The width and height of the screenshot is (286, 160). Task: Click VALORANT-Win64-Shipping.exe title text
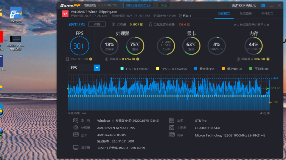[x=94, y=12]
